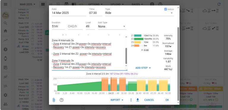Open the MAR 2025 month picker
This screenshot has width=228, height=110.
[28, 4]
